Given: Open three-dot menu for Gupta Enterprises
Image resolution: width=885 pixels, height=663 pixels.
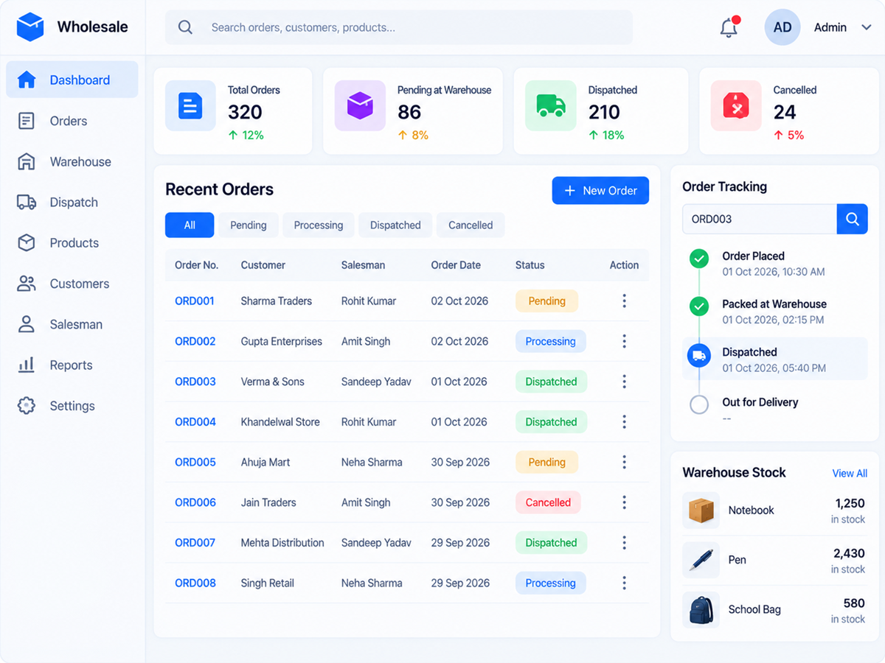Looking at the screenshot, I should pyautogui.click(x=625, y=341).
